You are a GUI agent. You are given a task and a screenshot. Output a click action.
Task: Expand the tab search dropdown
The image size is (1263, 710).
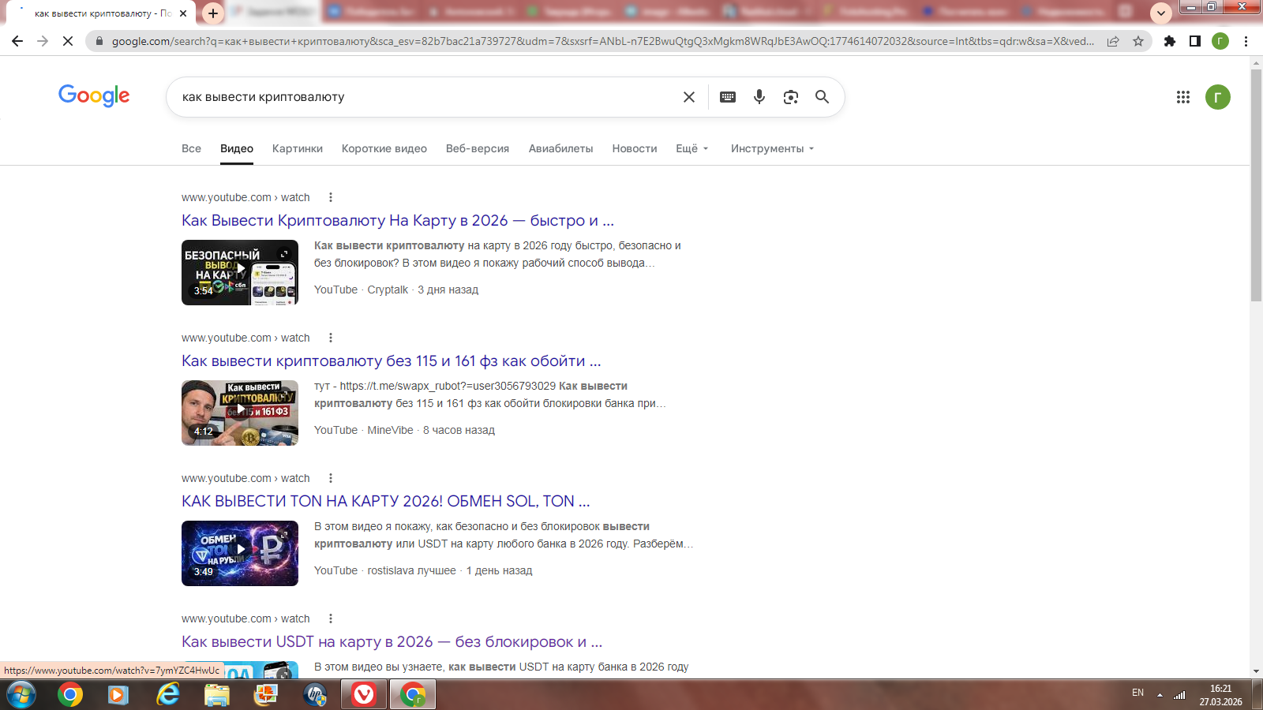coord(1160,13)
